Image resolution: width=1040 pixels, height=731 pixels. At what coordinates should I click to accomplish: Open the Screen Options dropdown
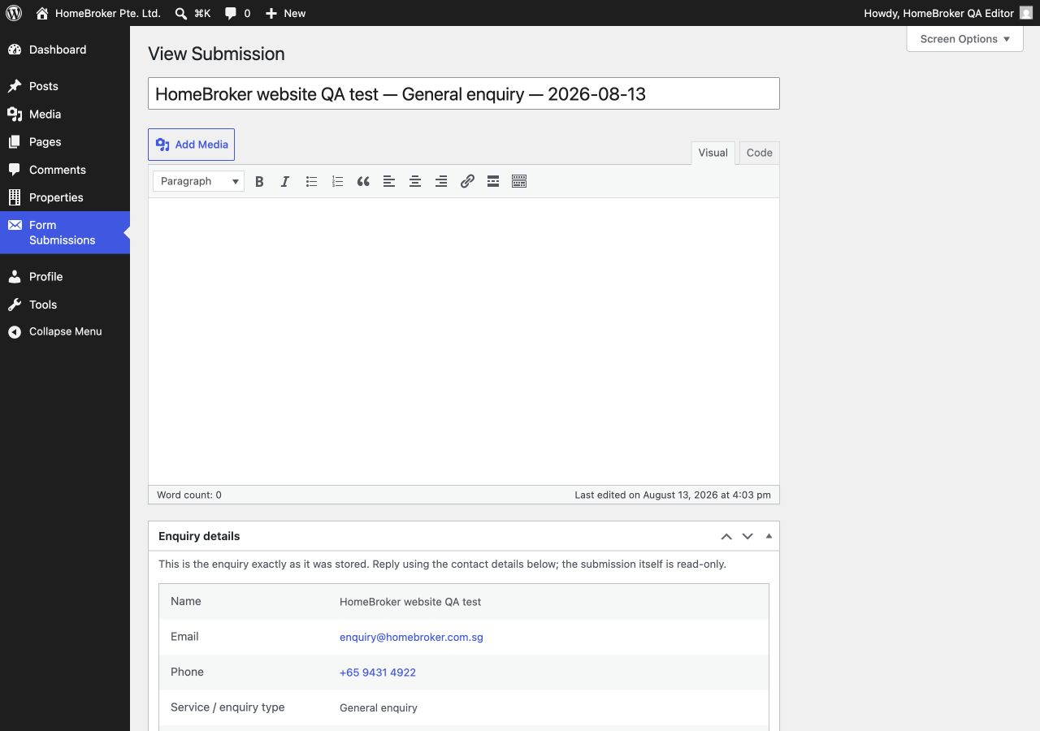tap(965, 39)
